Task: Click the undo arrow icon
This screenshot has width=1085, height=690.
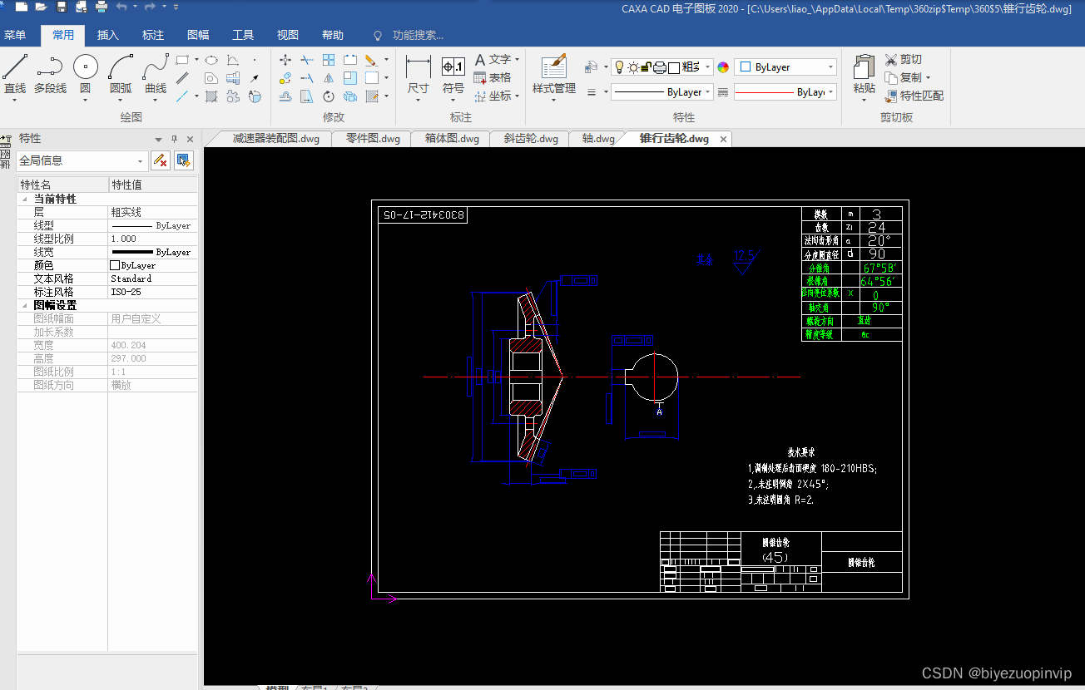Action: pos(121,7)
